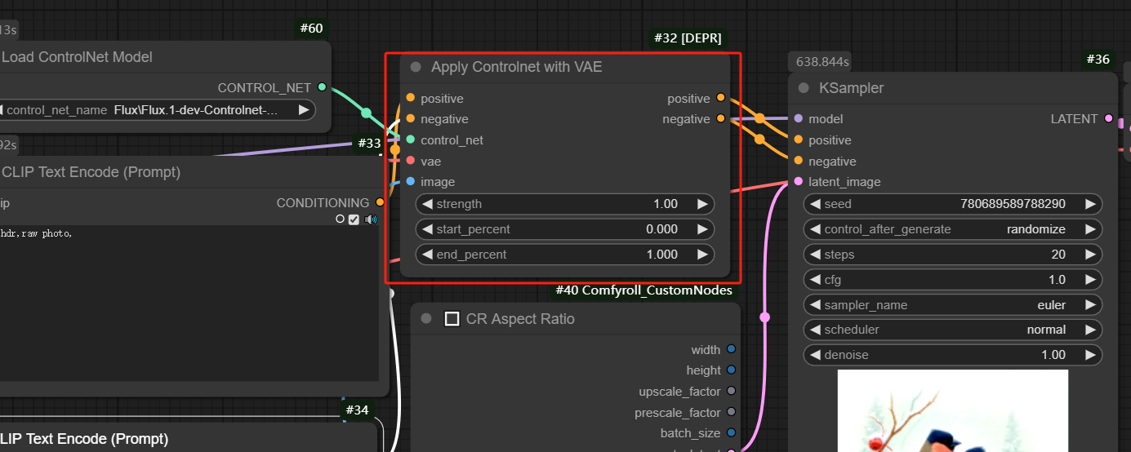
Task: Increase steps using the right arrow
Action: point(1090,255)
